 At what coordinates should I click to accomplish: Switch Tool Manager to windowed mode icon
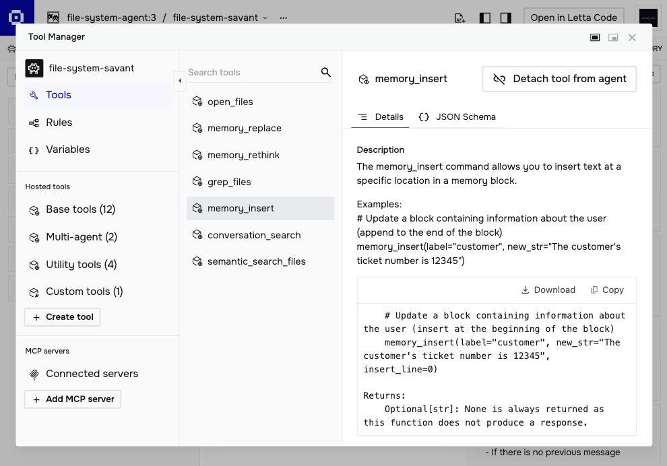613,38
